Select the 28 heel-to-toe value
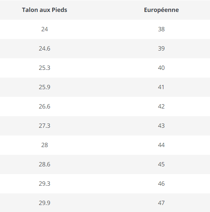 [x=45, y=145]
